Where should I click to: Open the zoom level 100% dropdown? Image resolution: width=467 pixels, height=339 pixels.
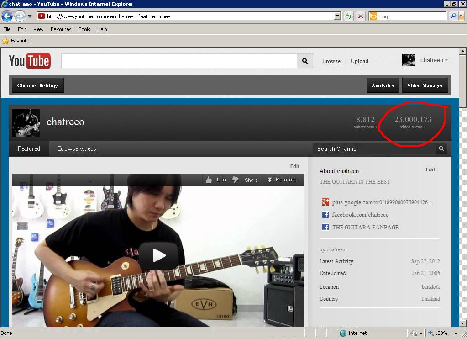pyautogui.click(x=455, y=333)
